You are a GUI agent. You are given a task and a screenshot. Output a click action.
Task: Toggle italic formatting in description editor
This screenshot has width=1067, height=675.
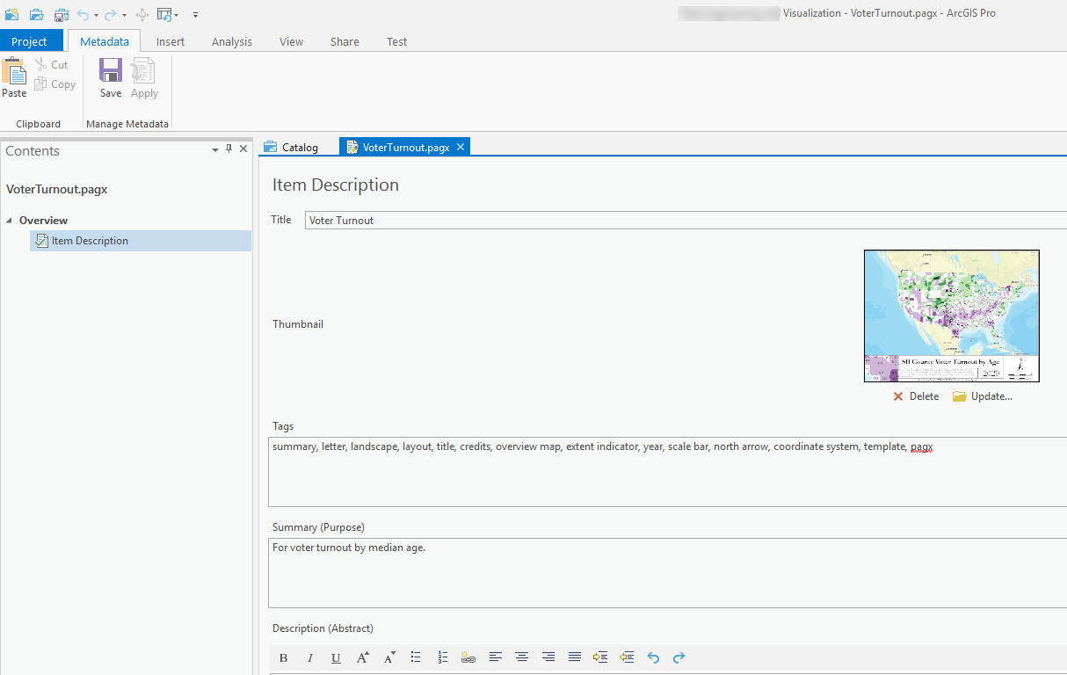pyautogui.click(x=309, y=657)
